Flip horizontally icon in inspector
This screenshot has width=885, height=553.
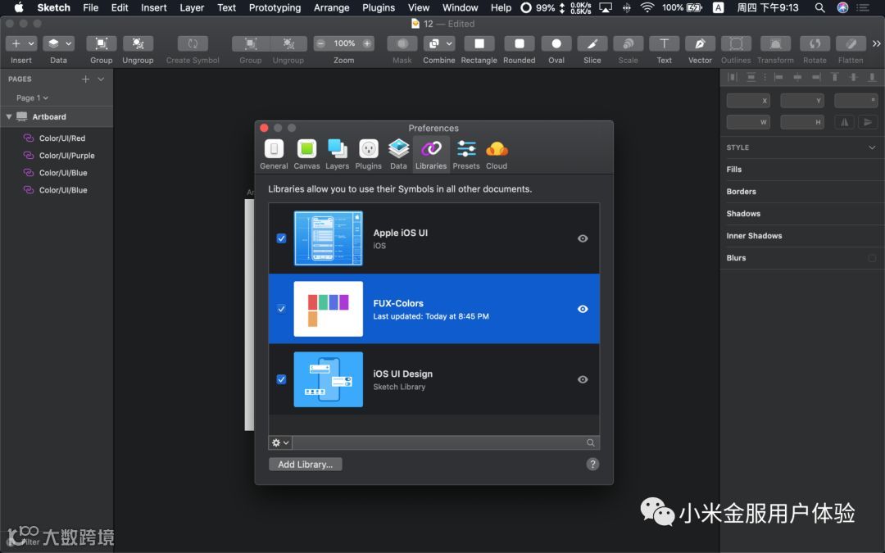point(844,122)
